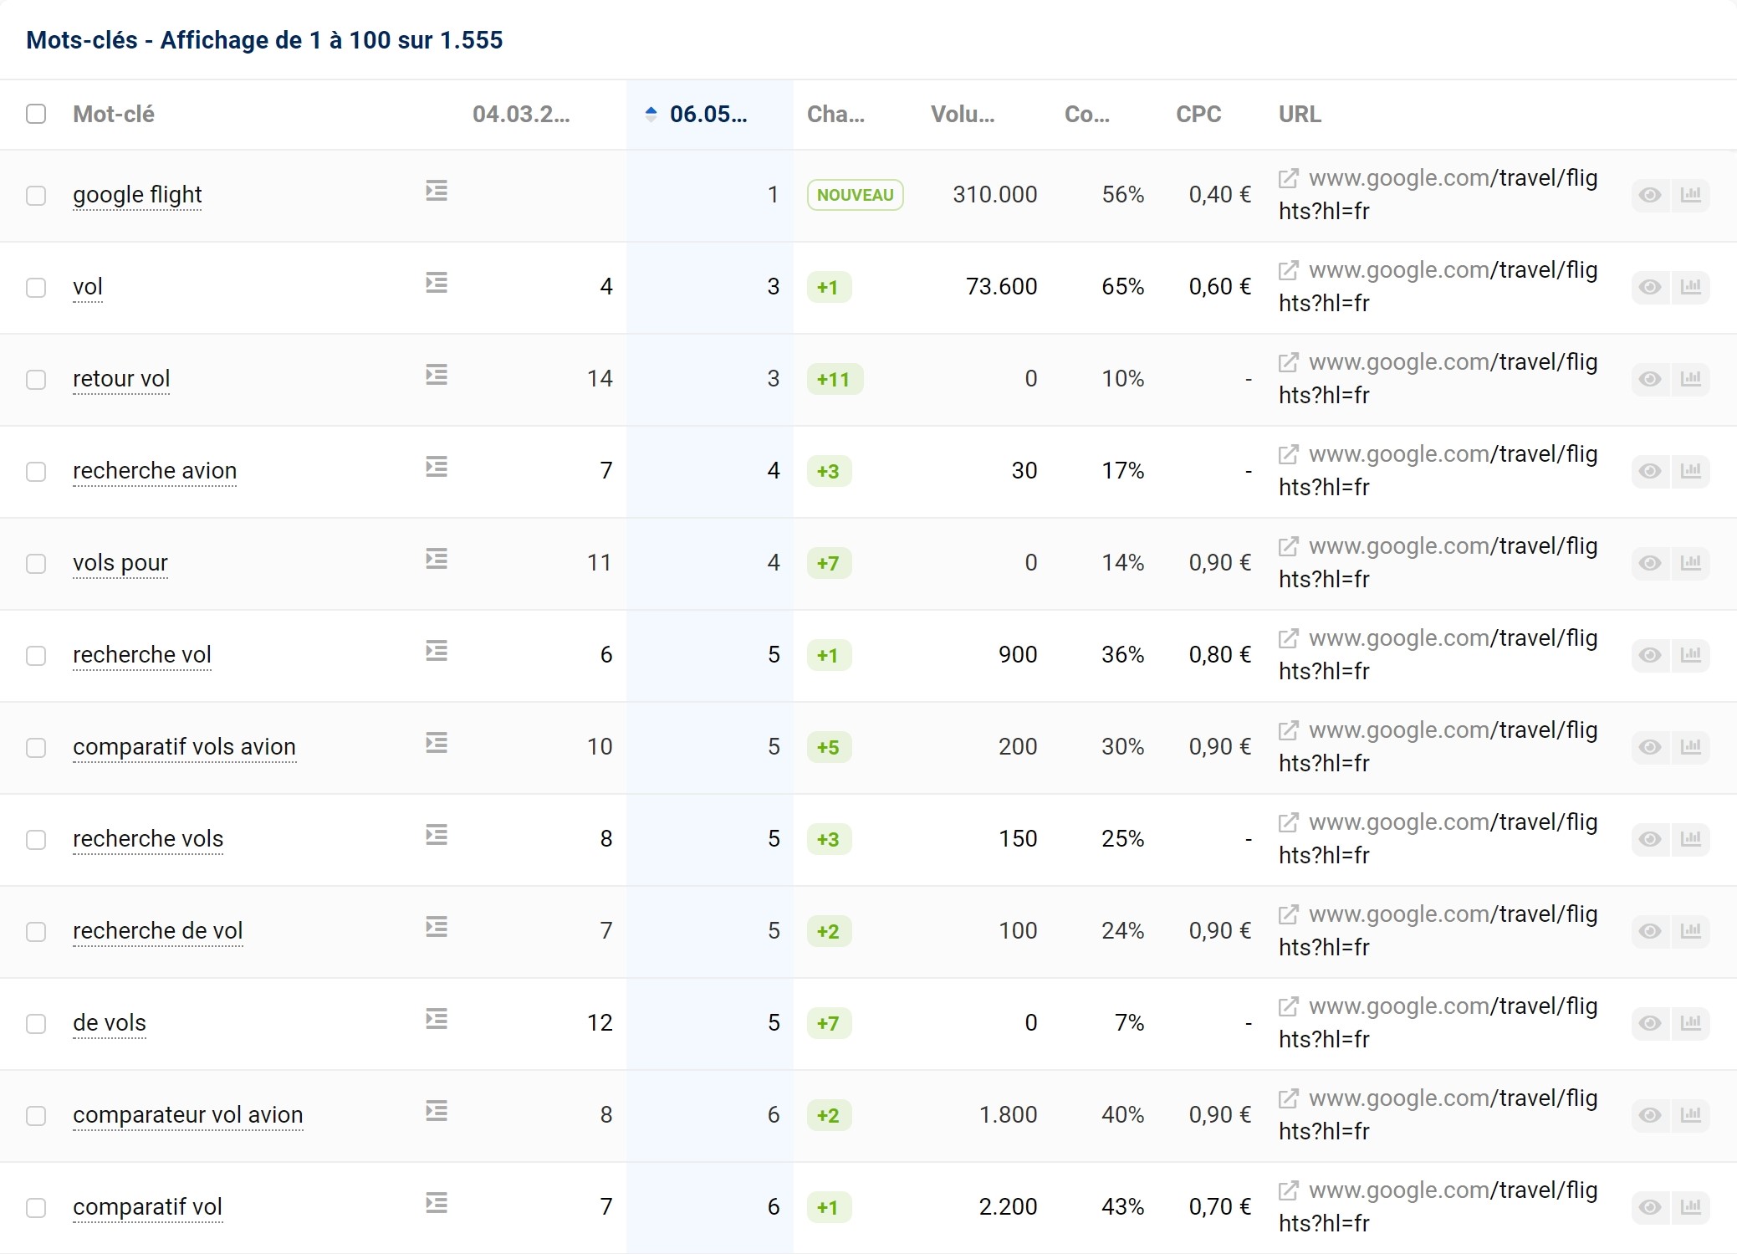Tick the select-all checkbox in header
This screenshot has height=1254, width=1737.
(x=36, y=114)
